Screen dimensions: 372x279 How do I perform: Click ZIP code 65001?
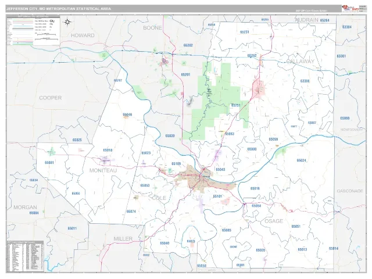[x=240, y=265]
